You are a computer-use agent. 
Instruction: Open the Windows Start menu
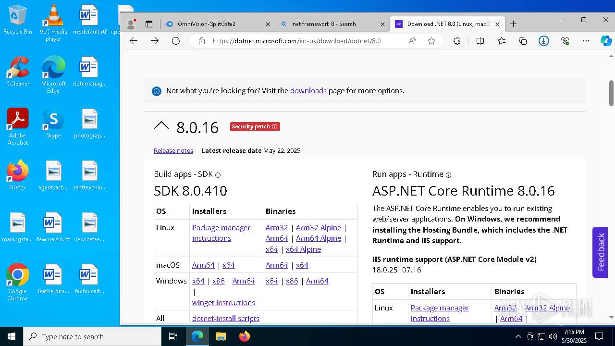coord(12,336)
